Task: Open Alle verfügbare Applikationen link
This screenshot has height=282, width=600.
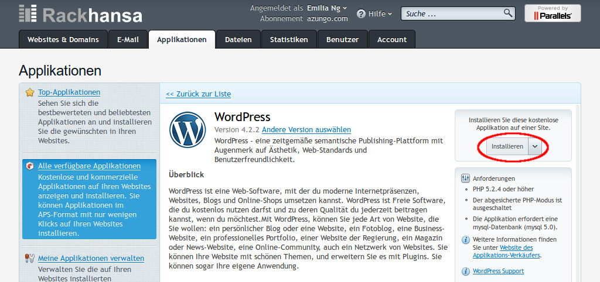Action: [89, 166]
